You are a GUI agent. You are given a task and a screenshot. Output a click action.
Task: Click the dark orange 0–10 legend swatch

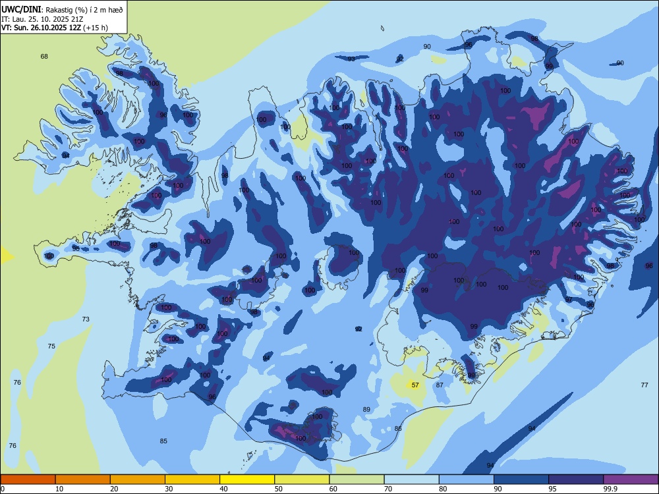point(28,480)
